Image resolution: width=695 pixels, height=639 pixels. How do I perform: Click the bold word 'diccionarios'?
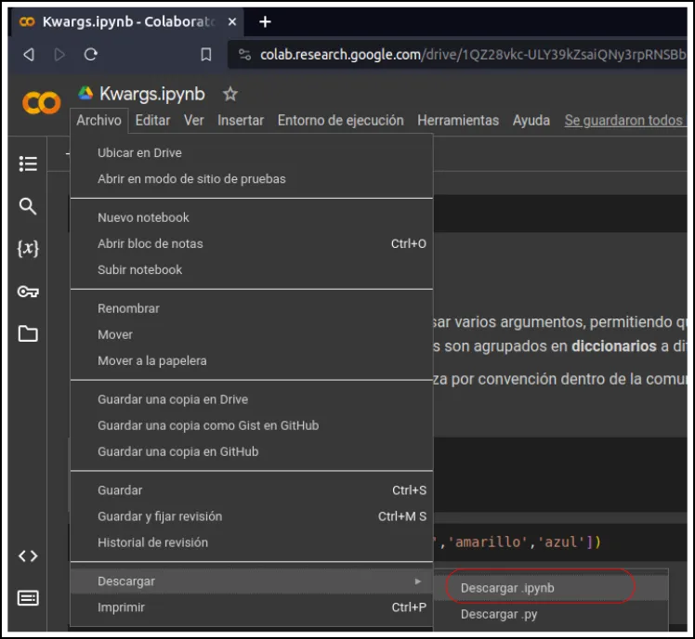(614, 346)
